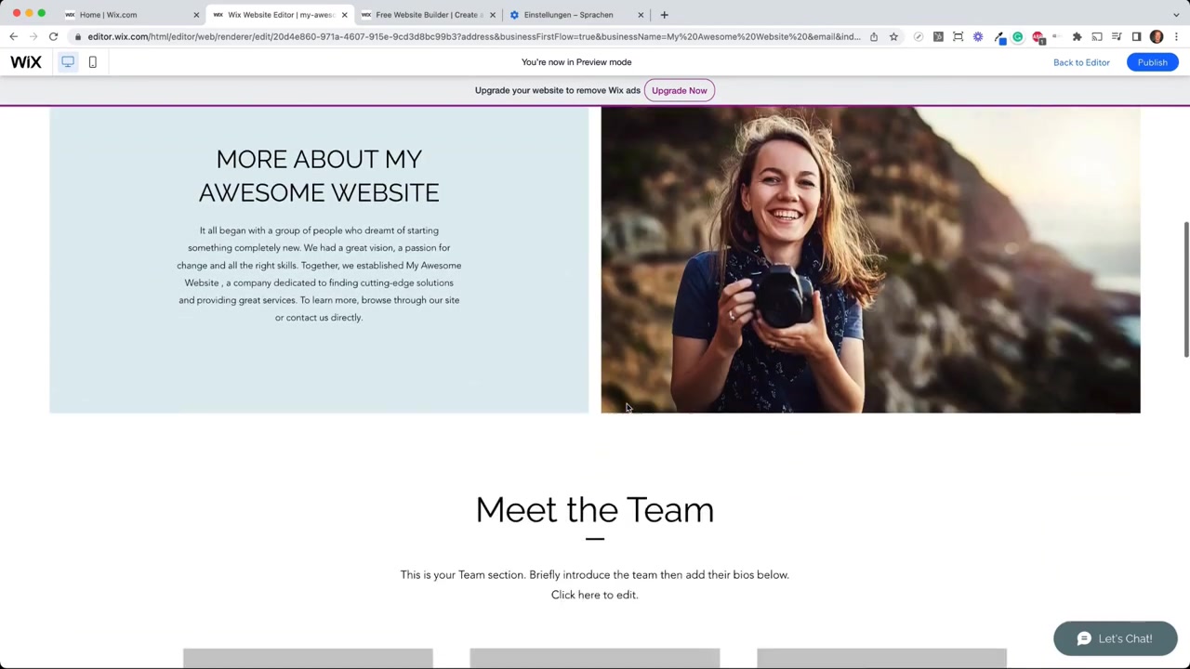Screen dimensions: 1190x669
Task: Switch to mobile preview view
Action: coord(92,62)
